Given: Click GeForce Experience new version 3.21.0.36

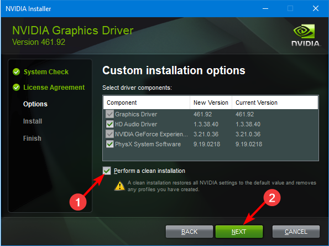Looking at the screenshot, I should (206, 134).
